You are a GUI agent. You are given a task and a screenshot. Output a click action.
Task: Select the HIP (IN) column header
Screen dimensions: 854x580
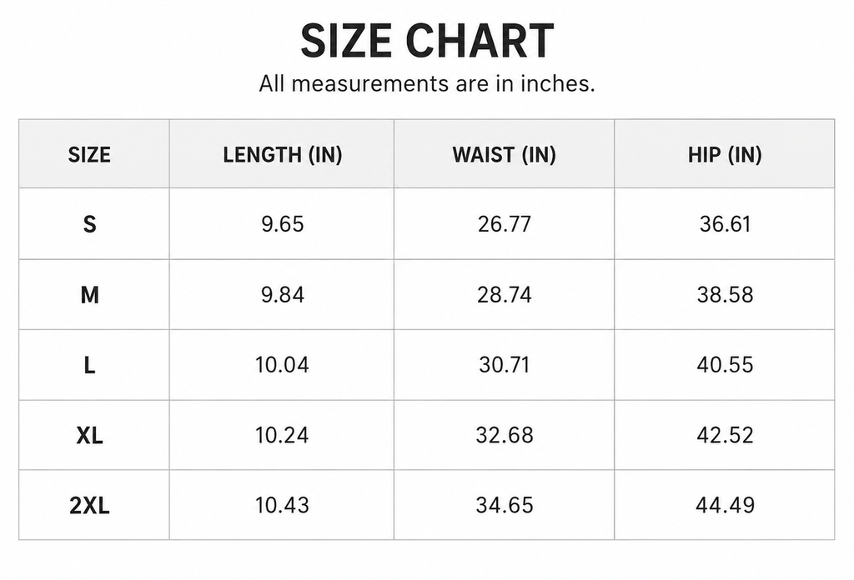pos(725,155)
